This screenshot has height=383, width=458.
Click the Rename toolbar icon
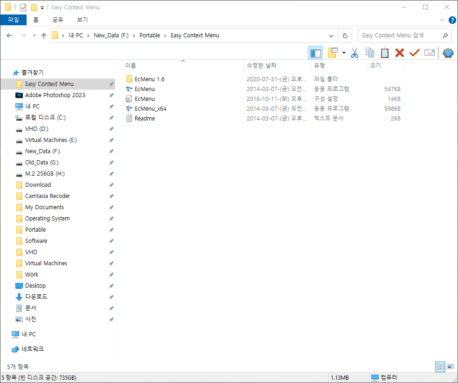click(x=430, y=53)
